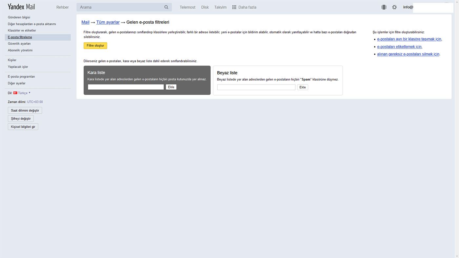459x258 pixels.
Task: Click the Beyaz liste heading
Action: (x=227, y=73)
